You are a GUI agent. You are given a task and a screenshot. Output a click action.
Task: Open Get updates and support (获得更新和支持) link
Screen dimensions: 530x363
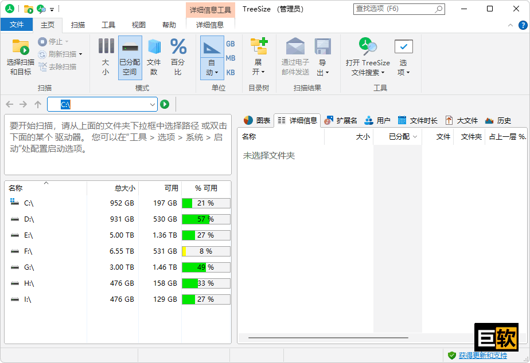tap(483, 355)
